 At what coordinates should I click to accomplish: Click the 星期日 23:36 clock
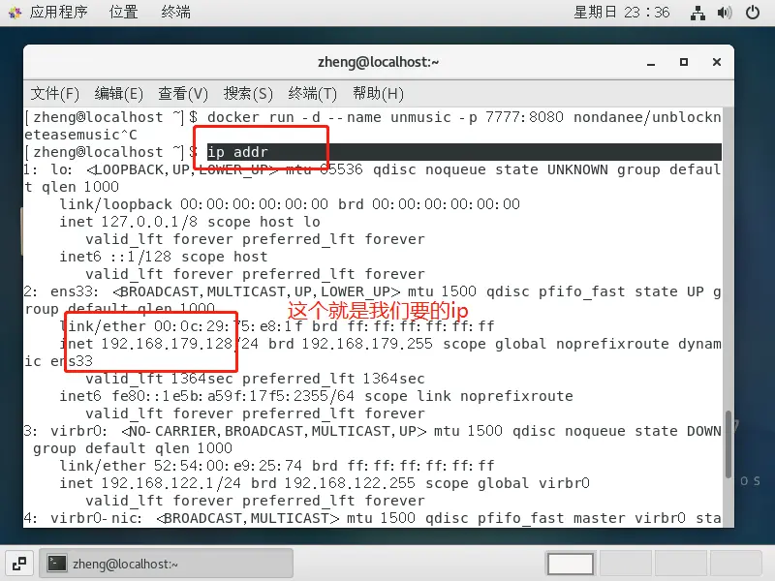[621, 12]
